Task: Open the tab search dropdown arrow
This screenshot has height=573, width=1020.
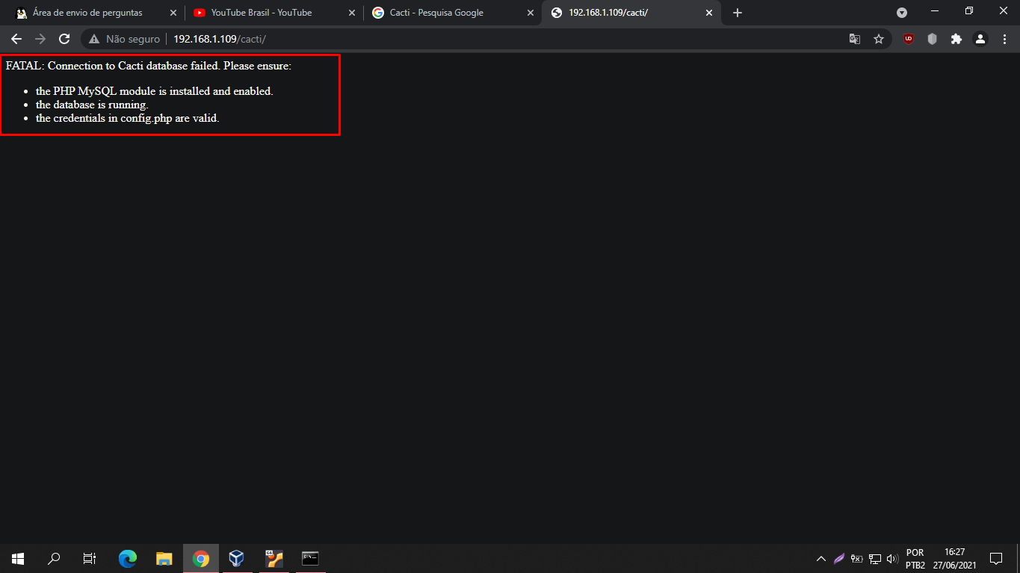Action: pos(902,13)
